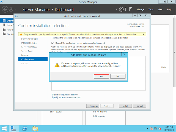
Task: Click the disabled Next button
Action: tap(107, 106)
